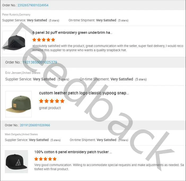The width and height of the screenshot is (186, 181).
Task: Click the first star of the cotton trucker rating
Action: pyautogui.click(x=36, y=159)
